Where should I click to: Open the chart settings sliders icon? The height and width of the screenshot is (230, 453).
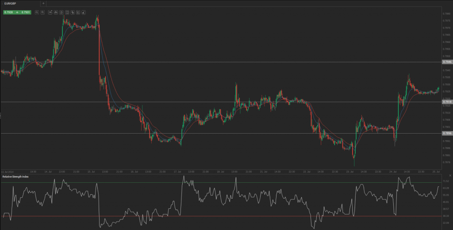(61, 12)
